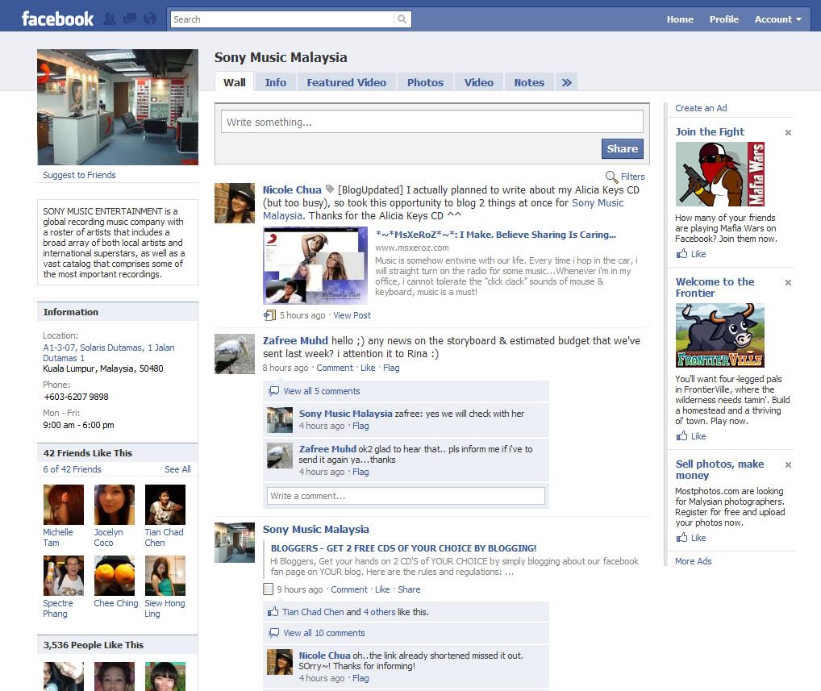Viewport: 821px width, 691px height.
Task: Open friend requests icon in top bar
Action: tap(110, 19)
